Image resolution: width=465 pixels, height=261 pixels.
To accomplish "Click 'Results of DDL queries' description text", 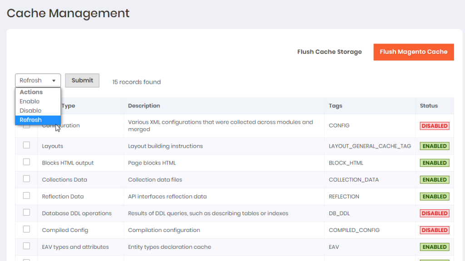I will point(208,213).
